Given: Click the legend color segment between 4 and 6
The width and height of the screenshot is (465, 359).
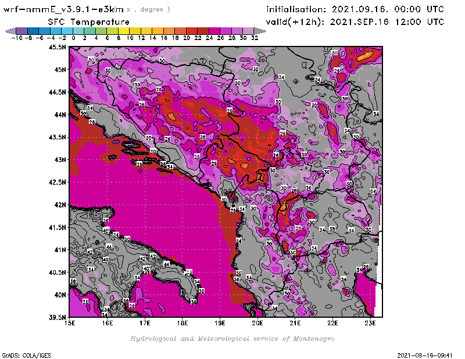Looking at the screenshot, I should (101, 31).
